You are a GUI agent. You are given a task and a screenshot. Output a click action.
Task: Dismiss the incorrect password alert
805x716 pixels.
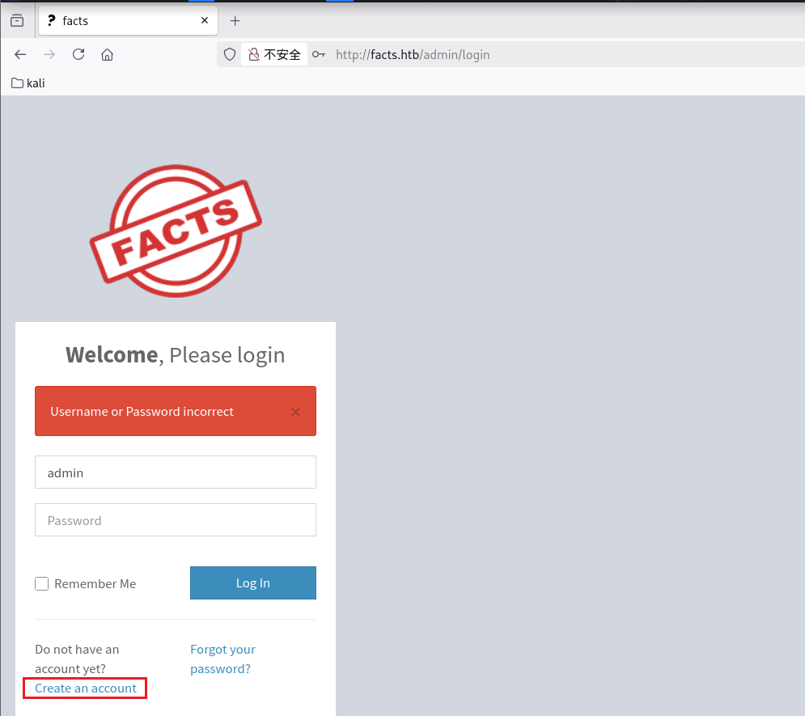click(x=295, y=412)
